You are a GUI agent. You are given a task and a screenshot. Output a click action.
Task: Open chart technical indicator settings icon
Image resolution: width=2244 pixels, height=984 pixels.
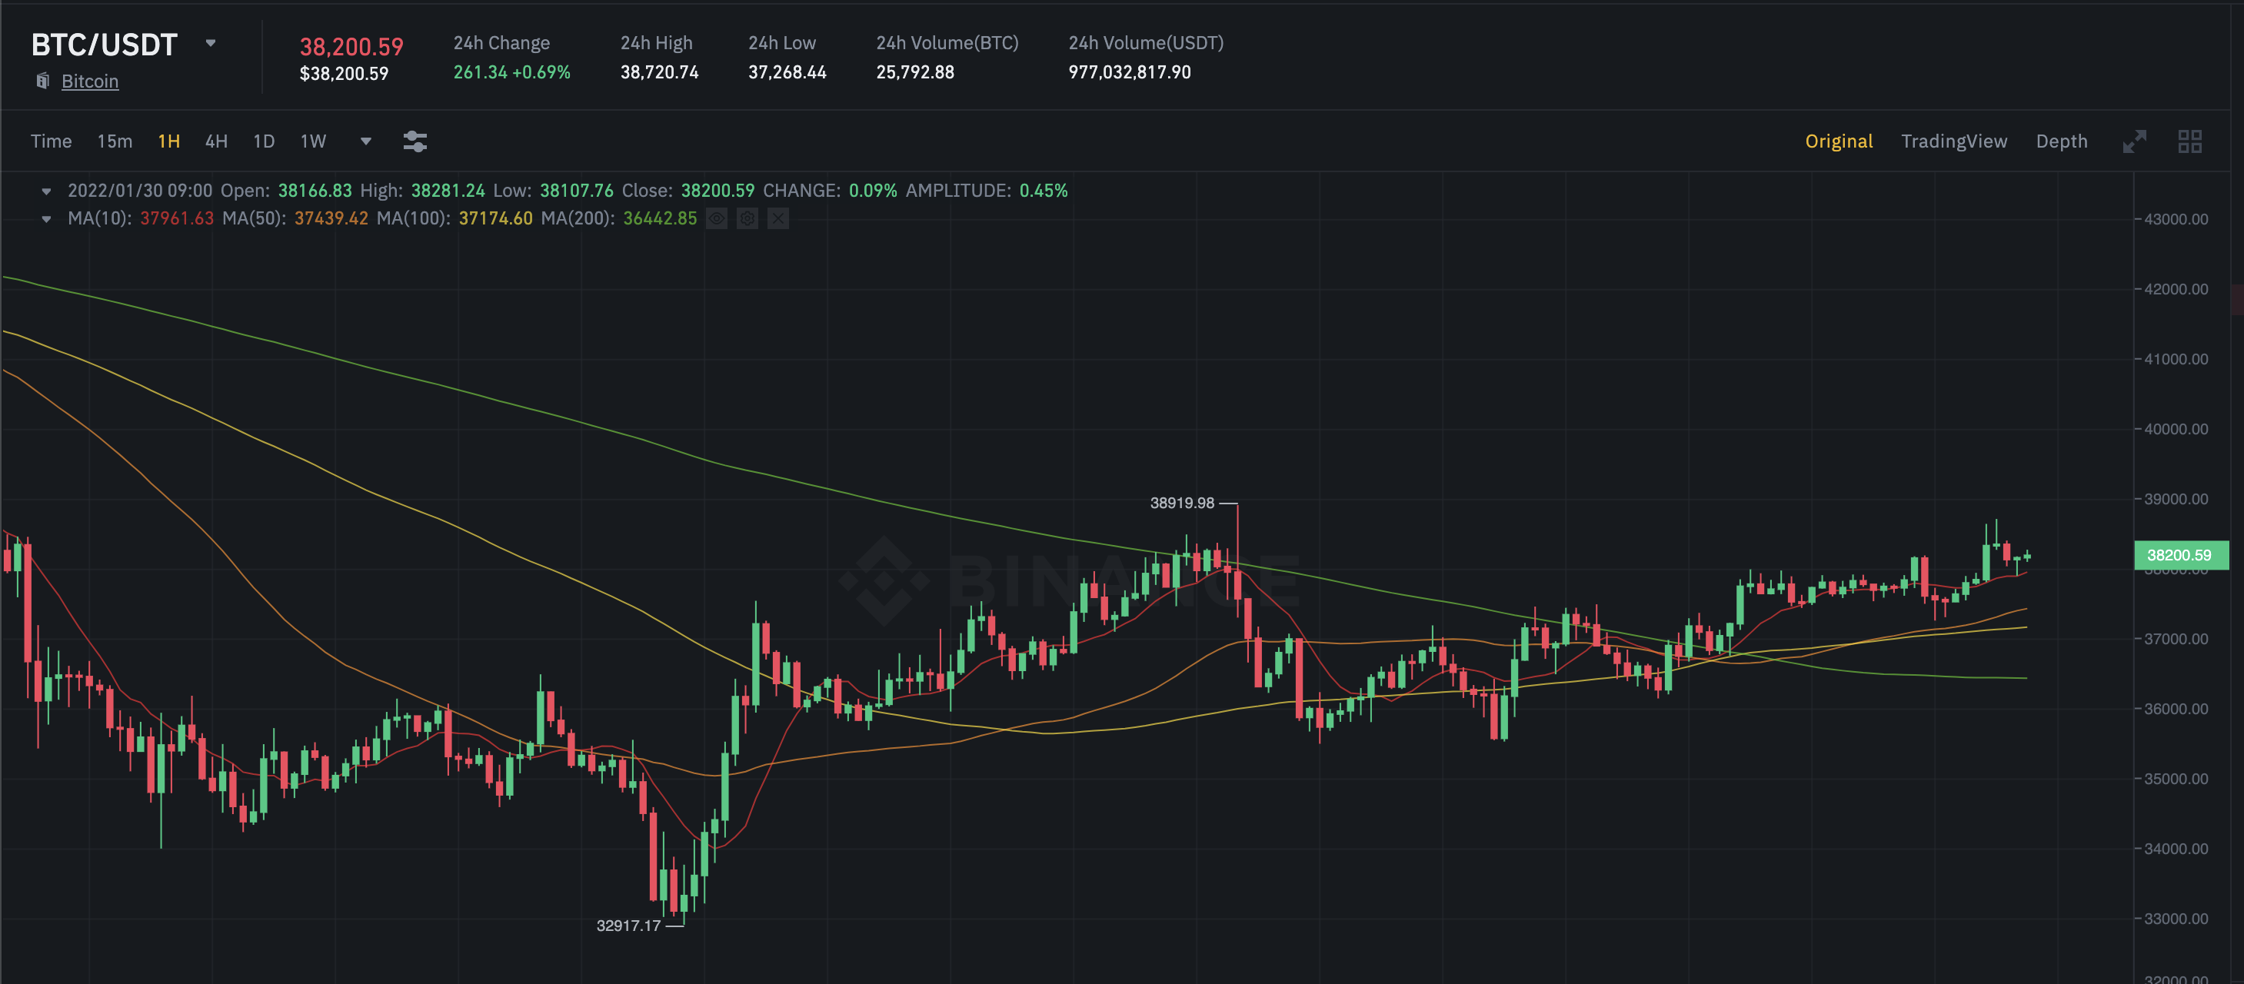click(x=415, y=141)
